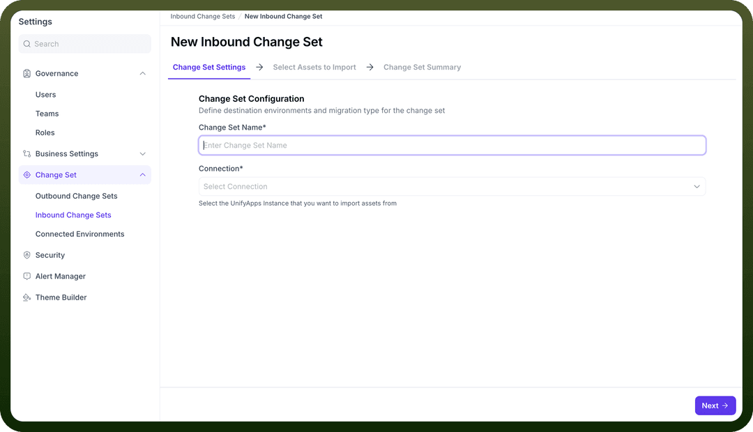Screen dimensions: 753x432
Task: Click Inbound Change Sets breadcrumb link
Action: click(x=203, y=16)
